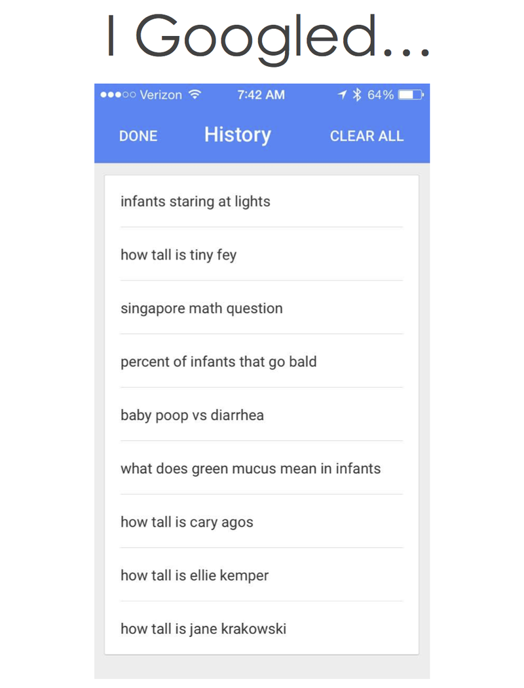The width and height of the screenshot is (524, 688).
Task: Tap the Bluetooth status icon
Action: point(357,95)
